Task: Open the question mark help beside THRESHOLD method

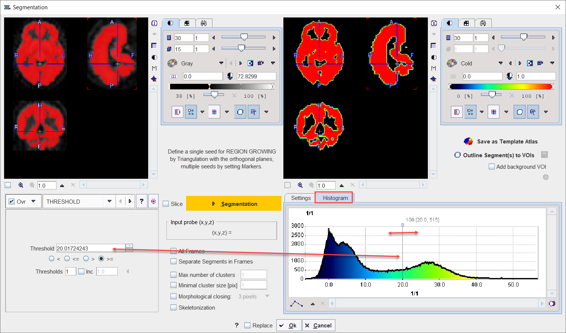Action: click(x=141, y=201)
